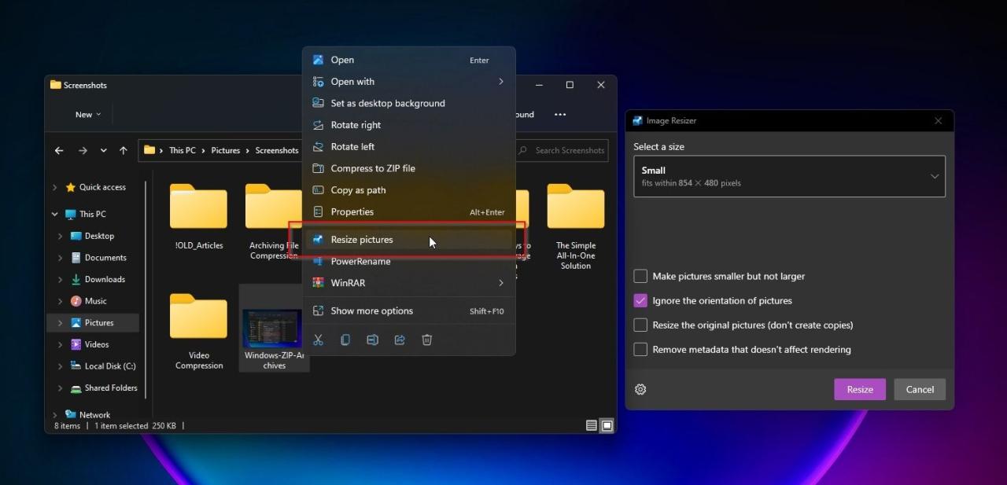Viewport: 1007px width, 485px height.
Task: Select the Archiving File Compression folder
Action: click(x=273, y=222)
